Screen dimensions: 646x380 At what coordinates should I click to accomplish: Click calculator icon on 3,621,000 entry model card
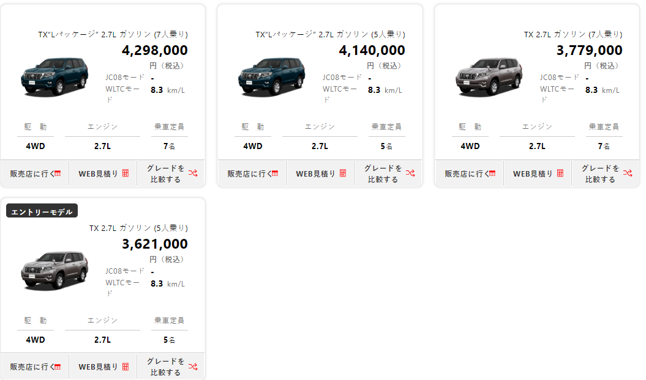(x=126, y=367)
